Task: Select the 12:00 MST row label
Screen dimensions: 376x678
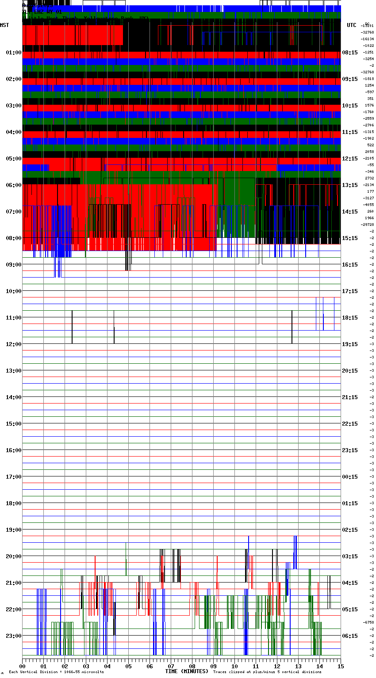Action: click(x=14, y=344)
